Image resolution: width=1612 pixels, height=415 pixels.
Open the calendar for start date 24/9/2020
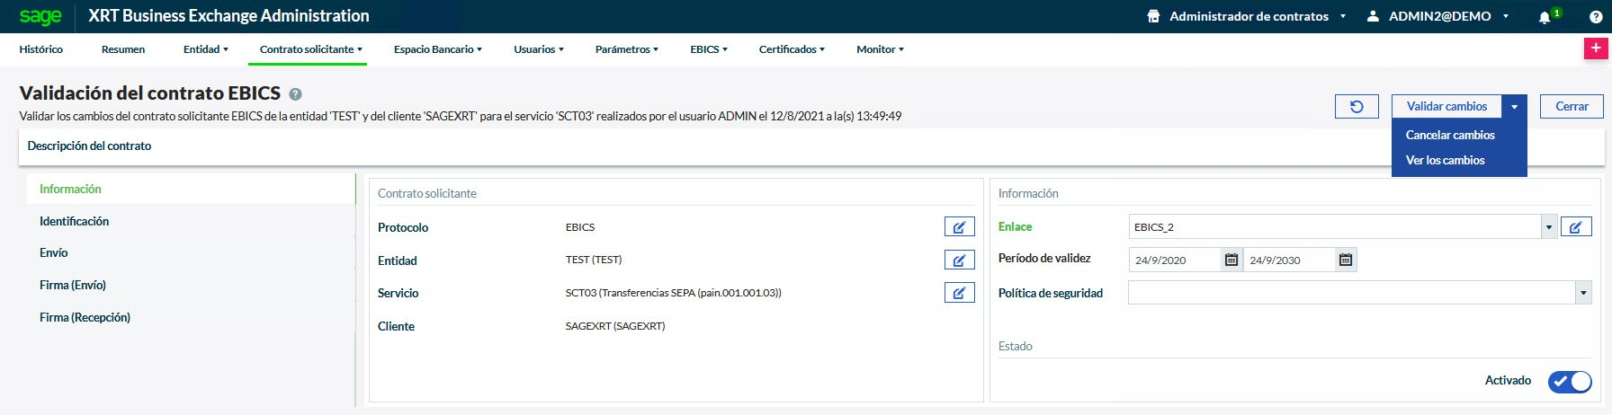click(x=1231, y=260)
